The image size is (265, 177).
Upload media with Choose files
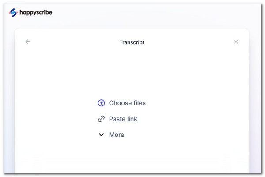pyautogui.click(x=122, y=103)
